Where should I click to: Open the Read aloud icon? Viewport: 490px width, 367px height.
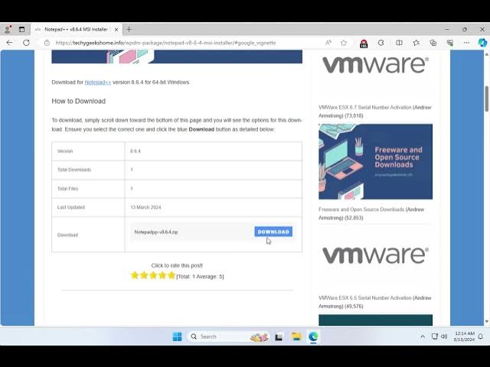pyautogui.click(x=328, y=43)
